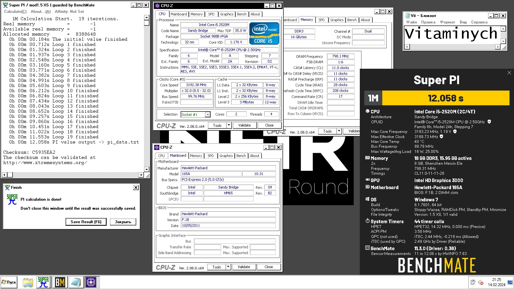The image size is (514, 289).
Task: Click the GPU section icon in BenchMate panel
Action: [367, 180]
